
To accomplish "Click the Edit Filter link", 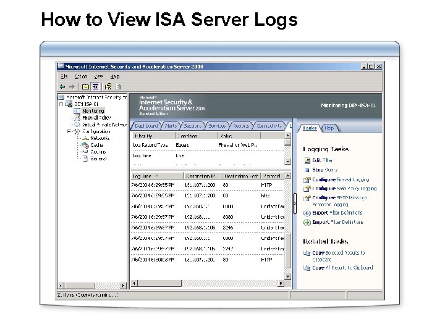I will tap(323, 160).
